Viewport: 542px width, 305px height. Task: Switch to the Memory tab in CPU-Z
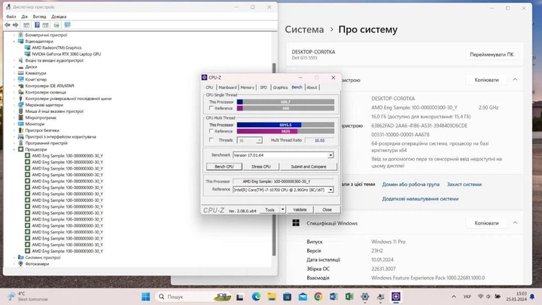click(x=247, y=87)
